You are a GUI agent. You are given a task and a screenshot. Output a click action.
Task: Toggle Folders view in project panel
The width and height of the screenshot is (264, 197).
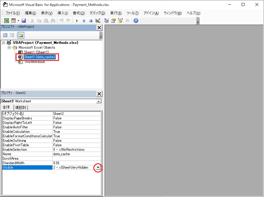coord(21,35)
